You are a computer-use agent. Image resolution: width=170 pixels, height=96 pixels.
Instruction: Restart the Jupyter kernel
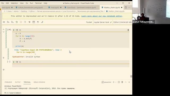click(17, 22)
